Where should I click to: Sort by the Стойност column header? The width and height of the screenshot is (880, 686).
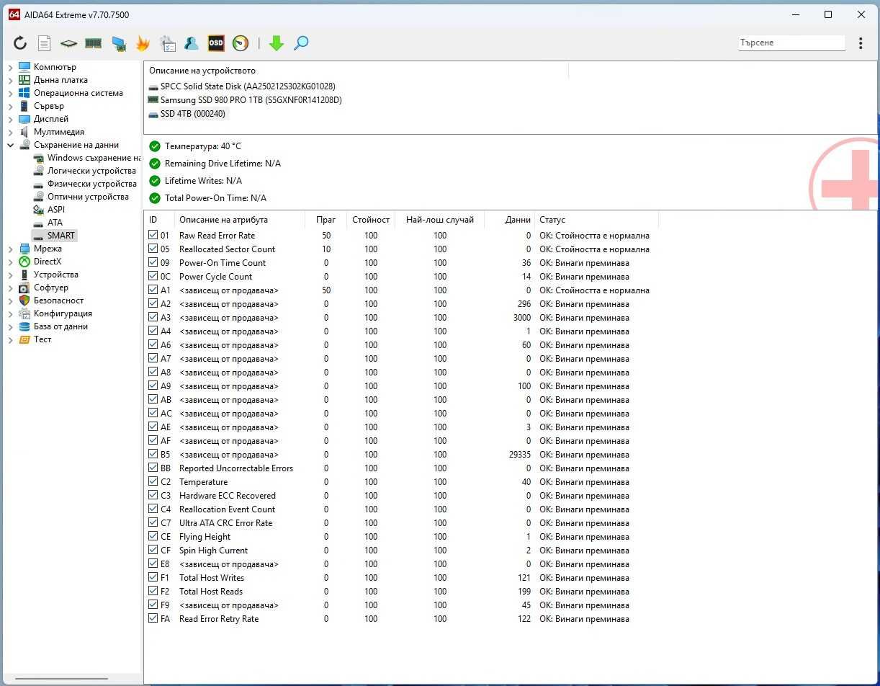click(x=370, y=220)
